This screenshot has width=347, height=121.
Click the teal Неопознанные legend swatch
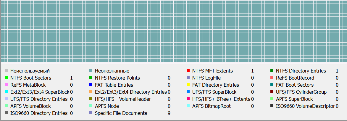click(91, 71)
